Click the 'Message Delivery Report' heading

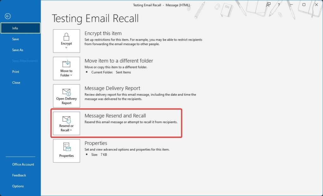click(x=112, y=88)
